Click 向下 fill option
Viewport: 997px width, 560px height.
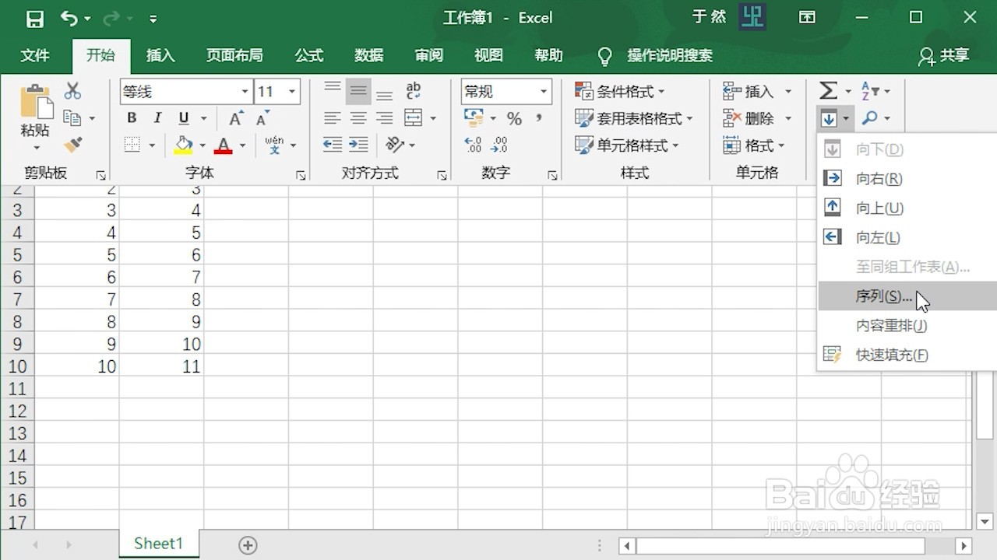coord(877,148)
